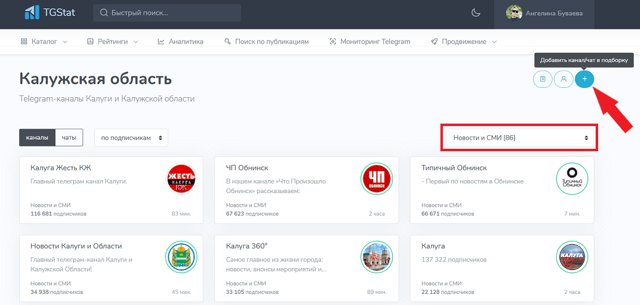This screenshot has height=305, width=640.
Task: Open Ангелина Буваева profile menu
Action: click(x=544, y=13)
